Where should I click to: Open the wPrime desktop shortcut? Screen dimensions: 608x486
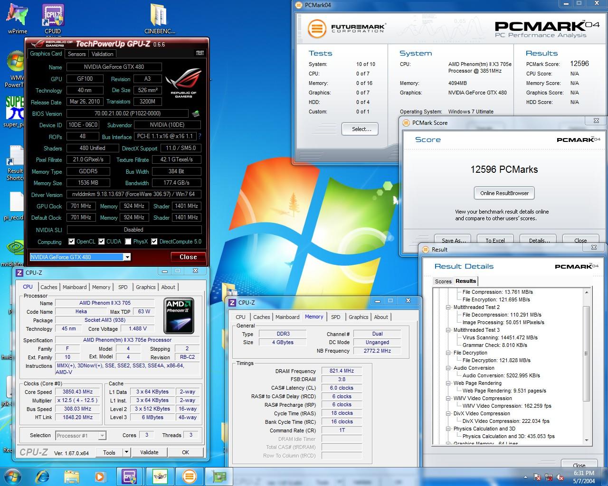click(x=17, y=18)
